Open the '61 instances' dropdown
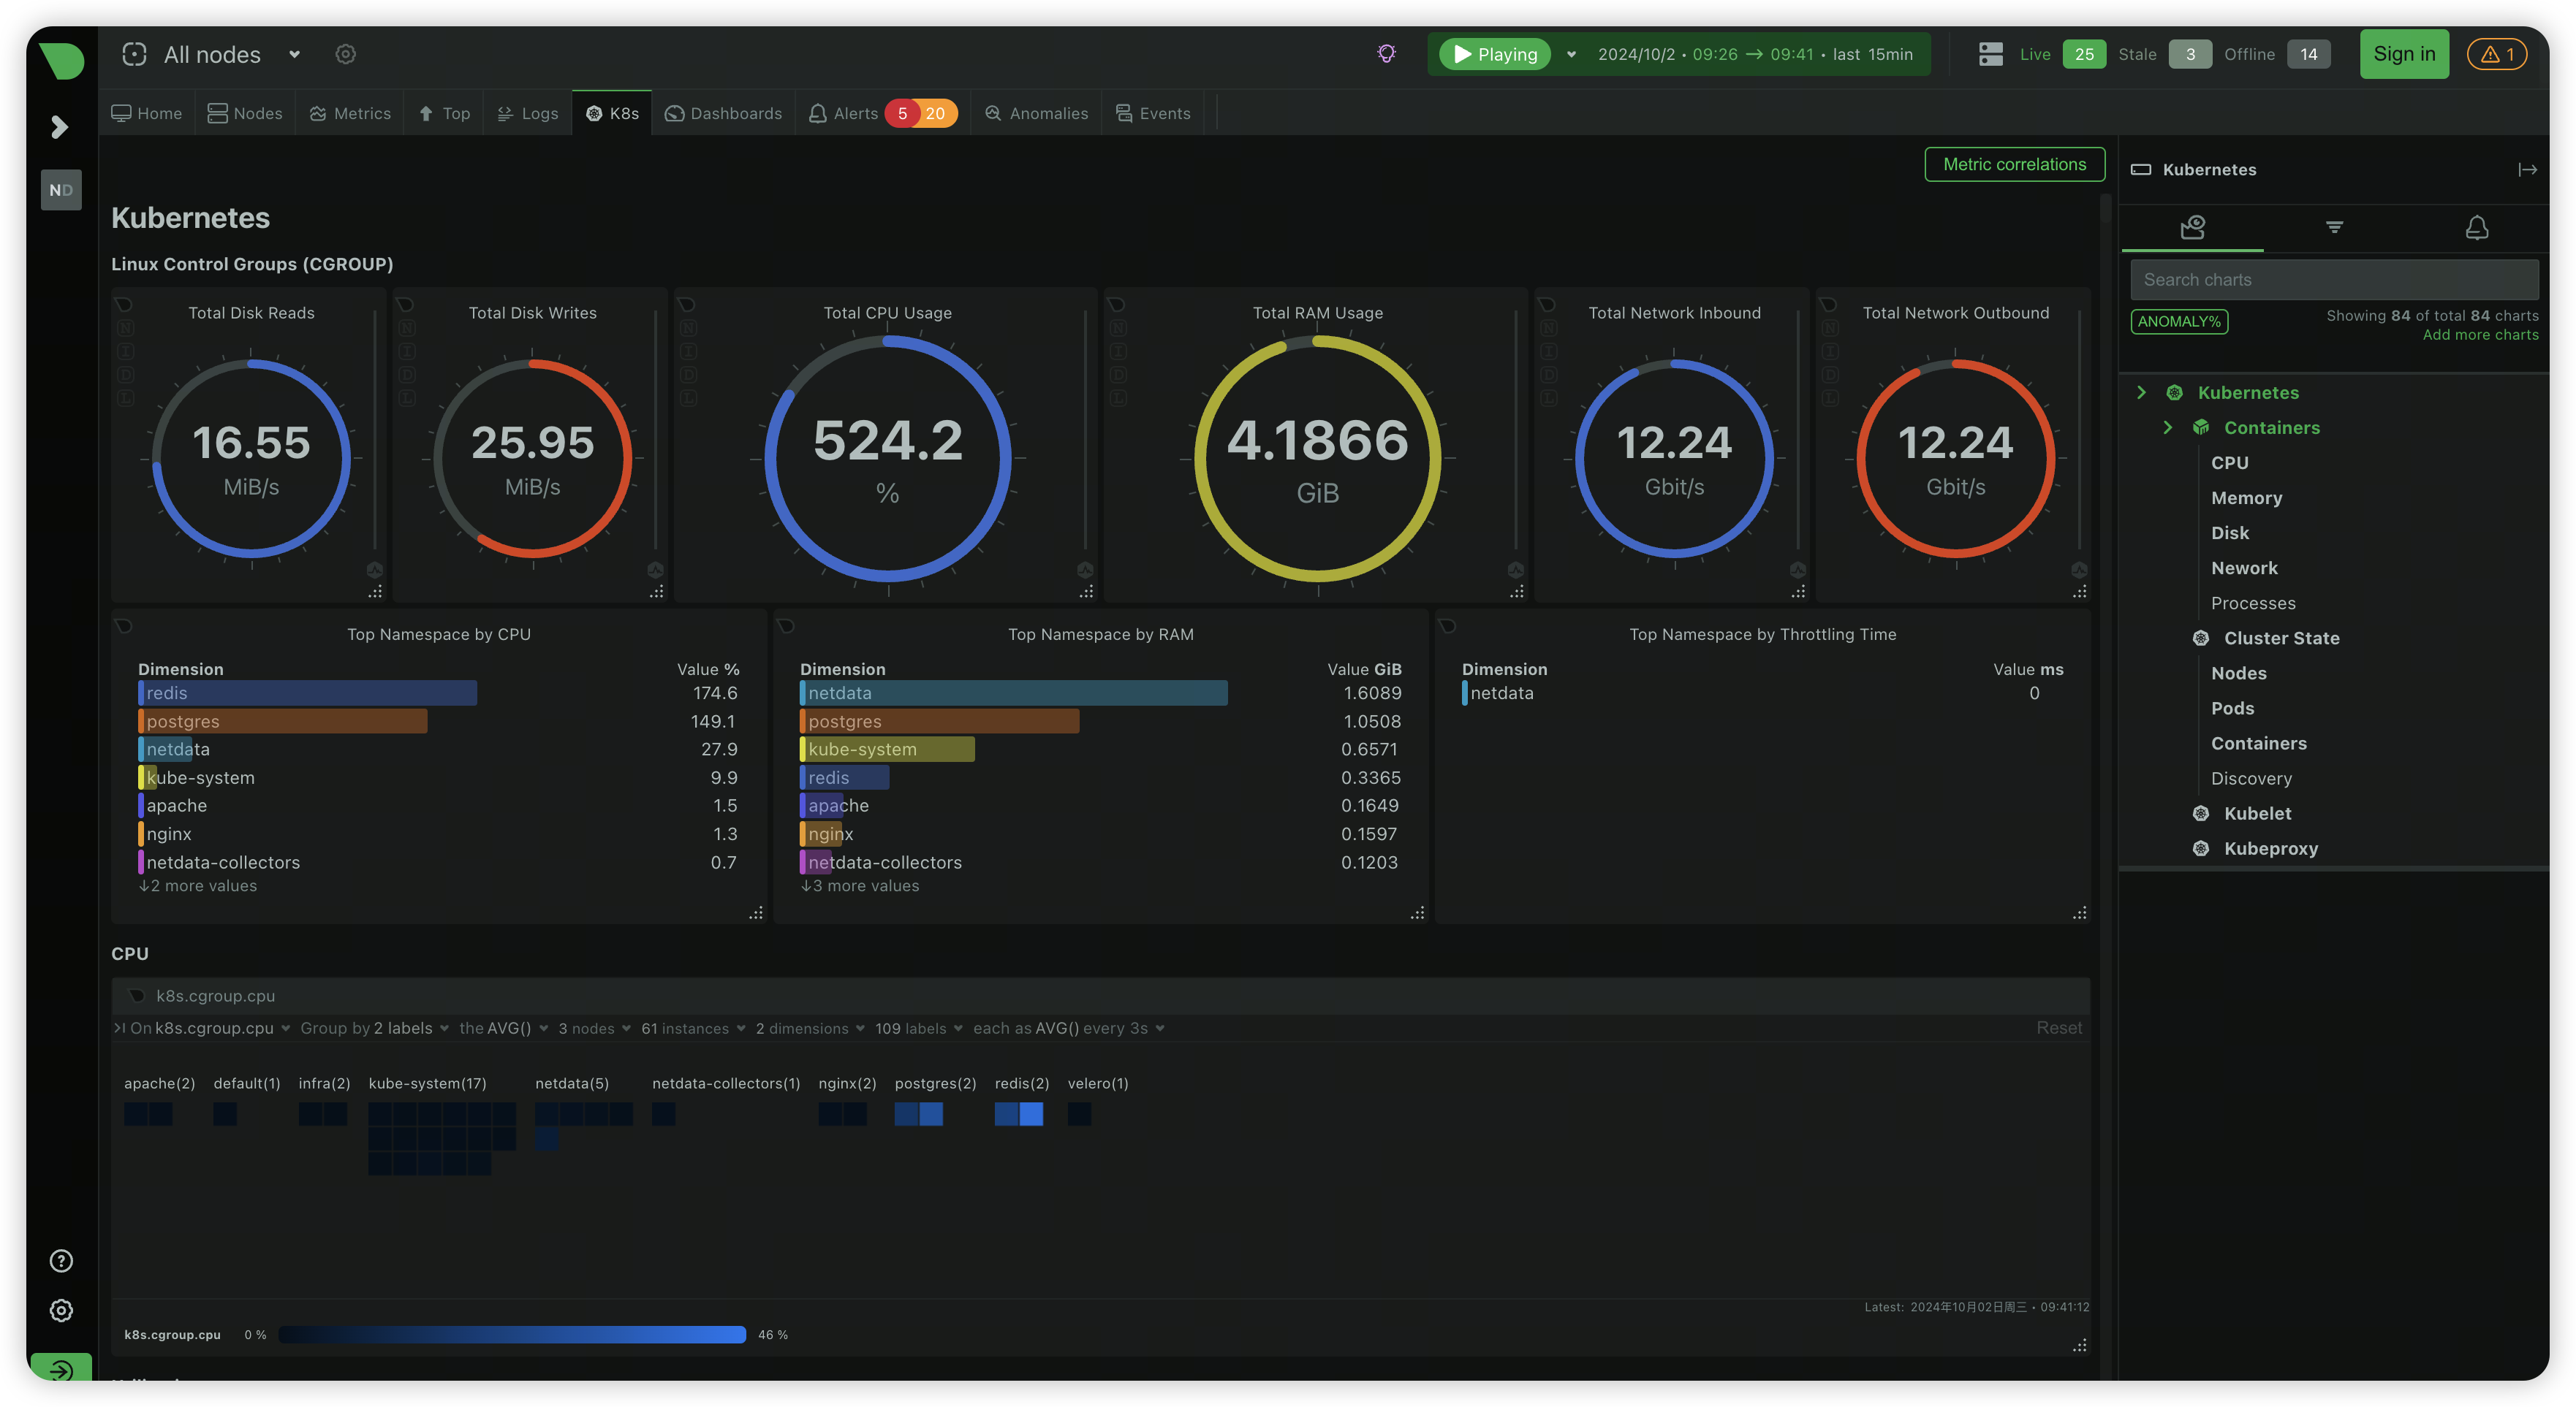 tap(693, 1029)
